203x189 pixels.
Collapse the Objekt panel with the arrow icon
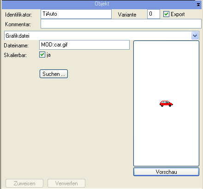point(198,5)
